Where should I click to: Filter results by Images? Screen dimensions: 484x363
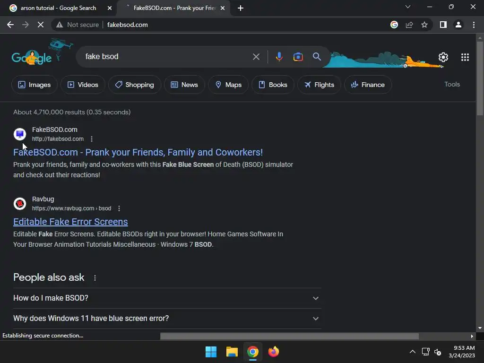[x=34, y=85]
